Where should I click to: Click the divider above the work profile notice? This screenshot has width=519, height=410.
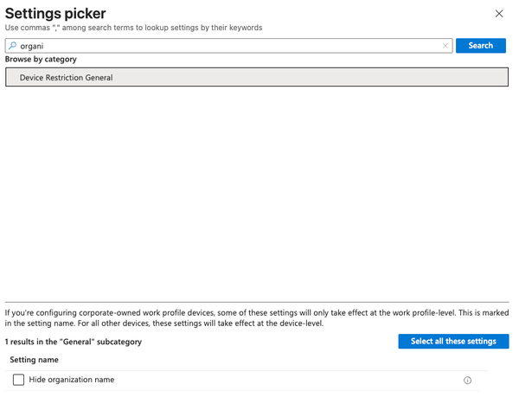(x=257, y=302)
